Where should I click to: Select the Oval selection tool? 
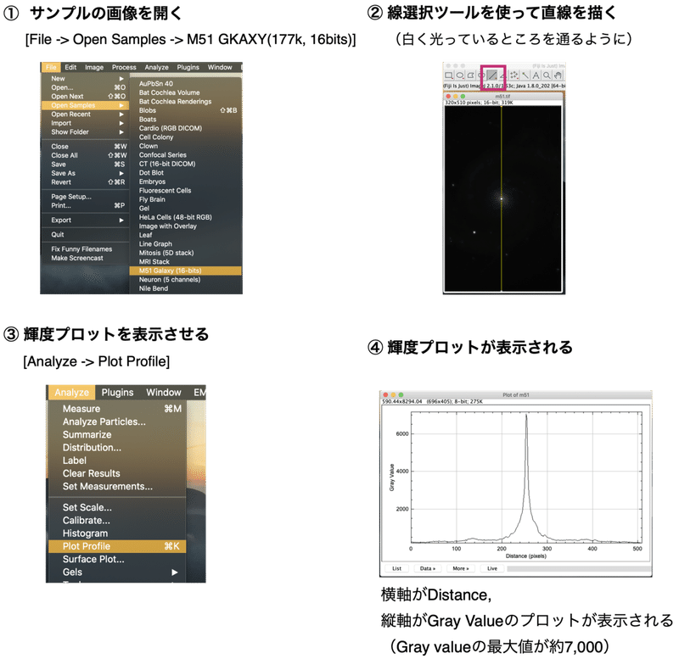click(x=459, y=75)
